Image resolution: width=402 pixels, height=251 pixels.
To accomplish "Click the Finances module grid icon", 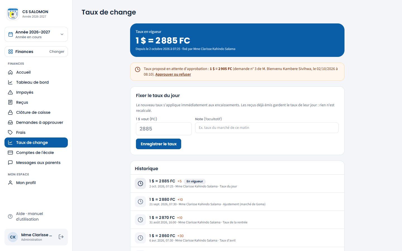I will tap(11, 52).
